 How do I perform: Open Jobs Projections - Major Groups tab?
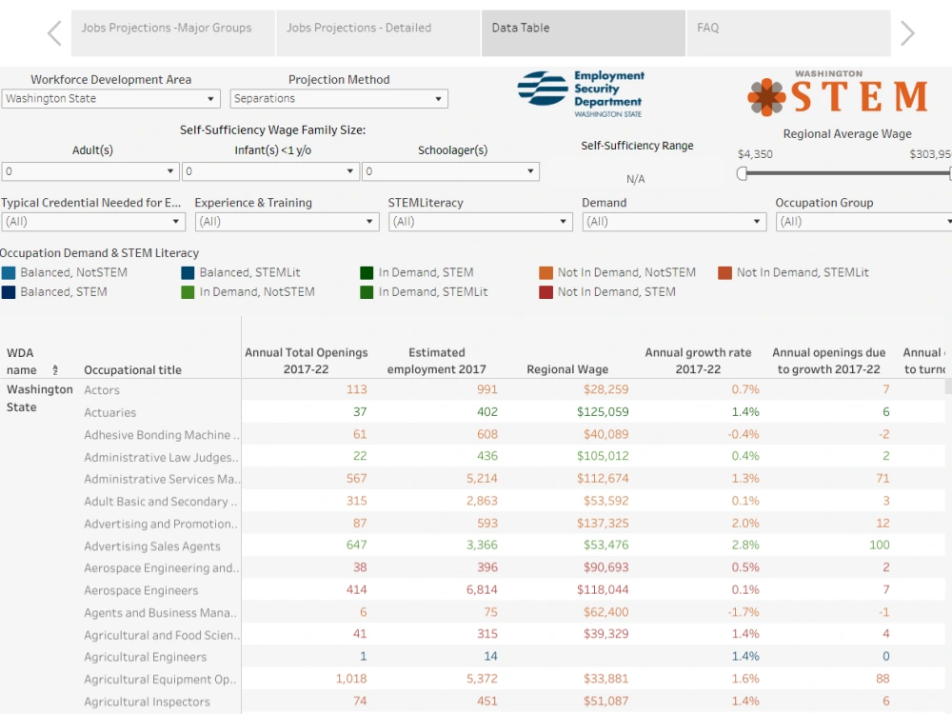[173, 33]
